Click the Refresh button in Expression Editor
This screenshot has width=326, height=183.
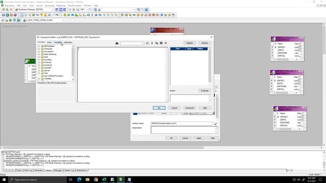(205, 43)
